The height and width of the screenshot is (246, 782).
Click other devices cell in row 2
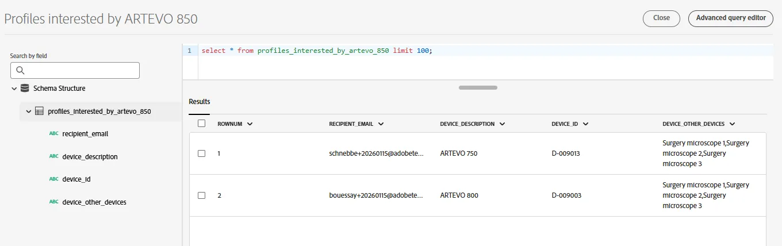(x=706, y=195)
